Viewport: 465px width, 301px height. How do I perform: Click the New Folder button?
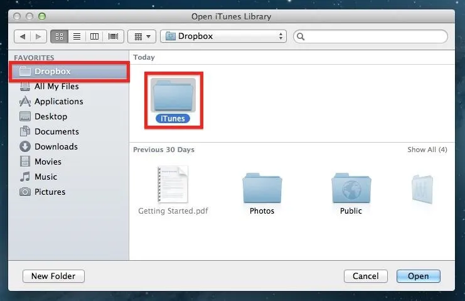tap(54, 276)
